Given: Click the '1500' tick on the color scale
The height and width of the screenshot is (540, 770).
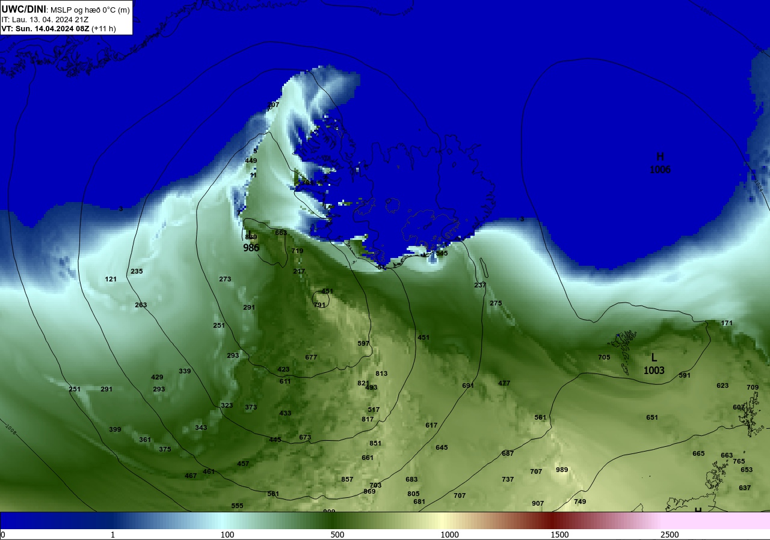Looking at the screenshot, I should pyautogui.click(x=559, y=535).
